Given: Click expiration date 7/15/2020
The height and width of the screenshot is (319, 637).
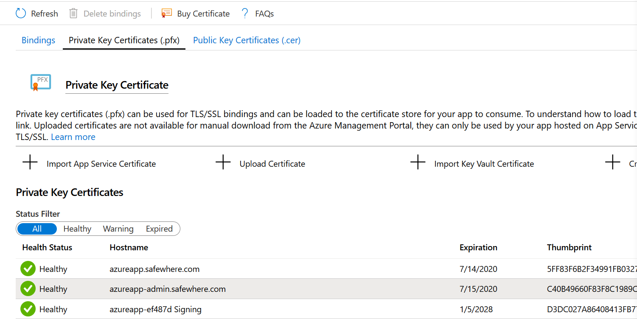Looking at the screenshot, I should tap(478, 289).
